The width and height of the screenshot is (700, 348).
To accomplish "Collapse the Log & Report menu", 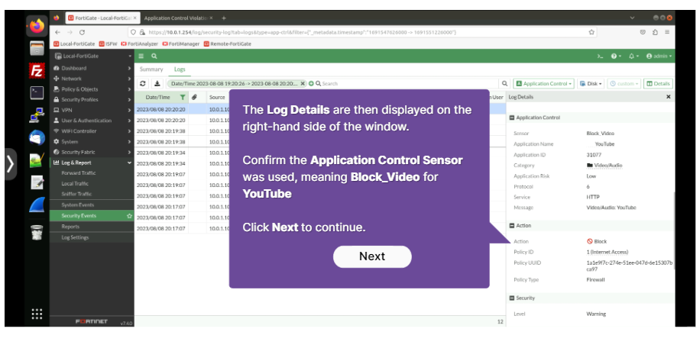I will click(x=92, y=163).
